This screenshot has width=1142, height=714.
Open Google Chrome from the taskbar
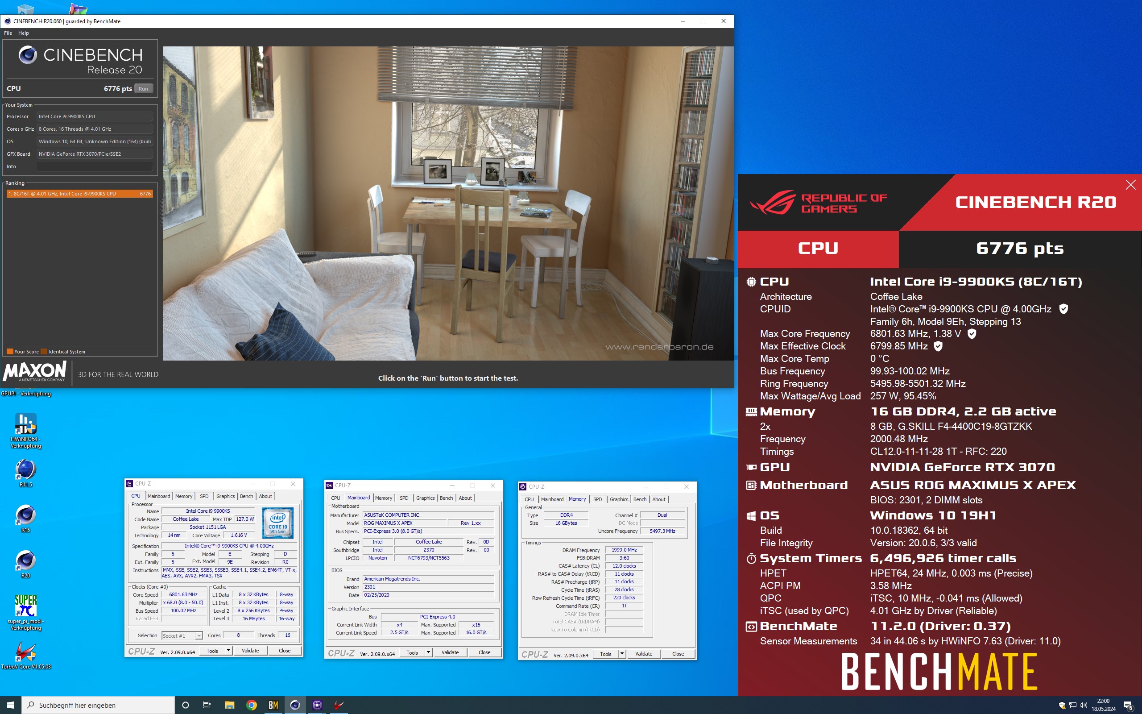tap(252, 705)
